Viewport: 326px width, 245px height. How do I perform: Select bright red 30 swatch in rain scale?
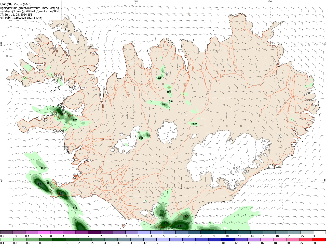click(x=319, y=239)
